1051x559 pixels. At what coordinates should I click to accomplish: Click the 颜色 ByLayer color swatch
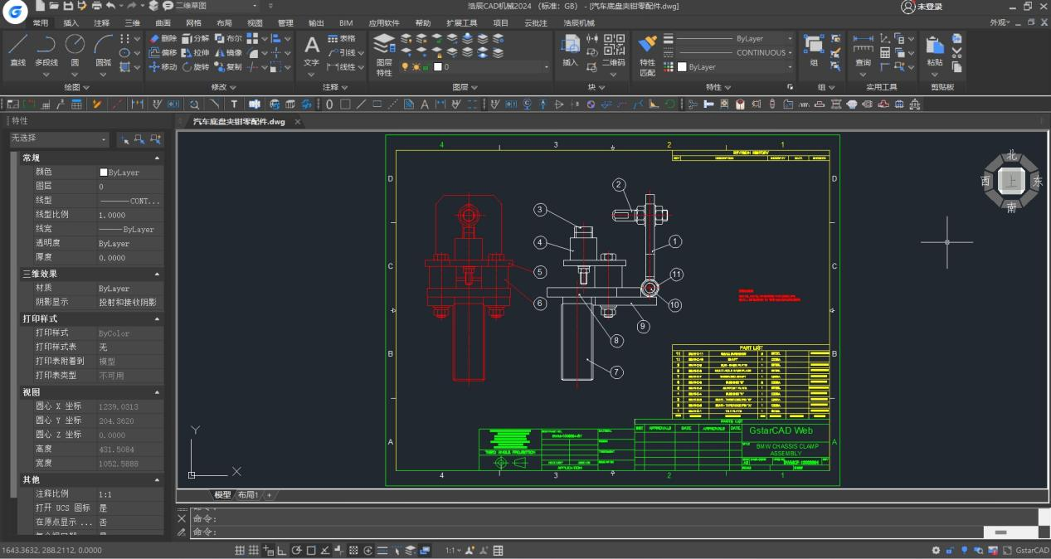pos(104,172)
